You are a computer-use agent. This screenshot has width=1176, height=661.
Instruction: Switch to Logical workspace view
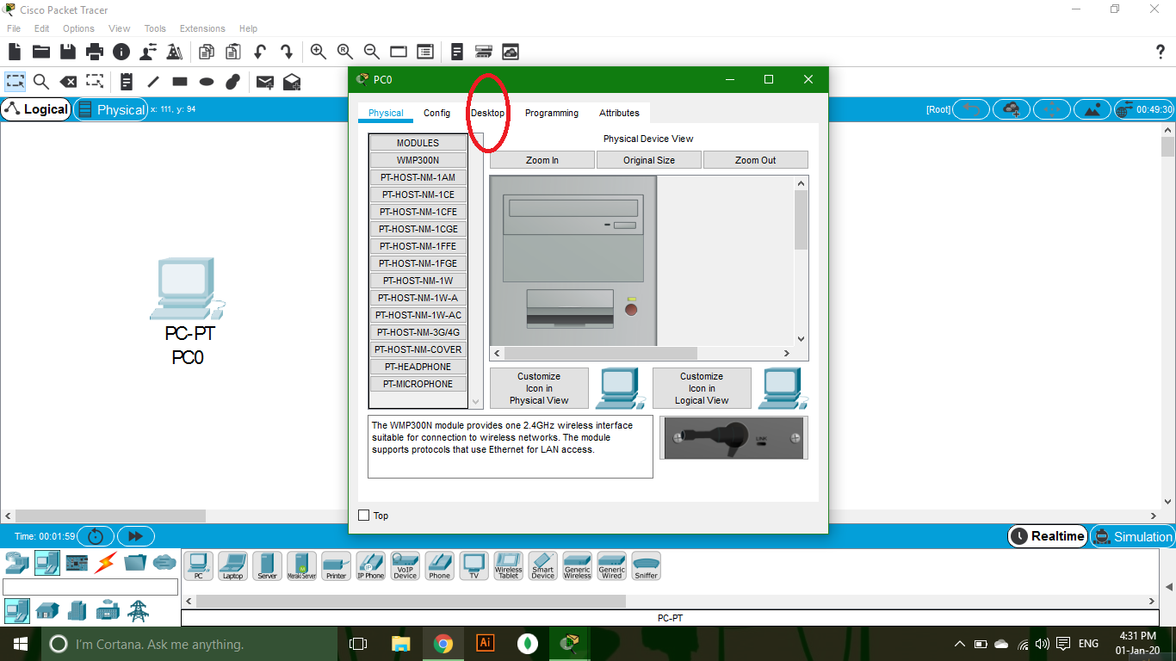tap(35, 109)
